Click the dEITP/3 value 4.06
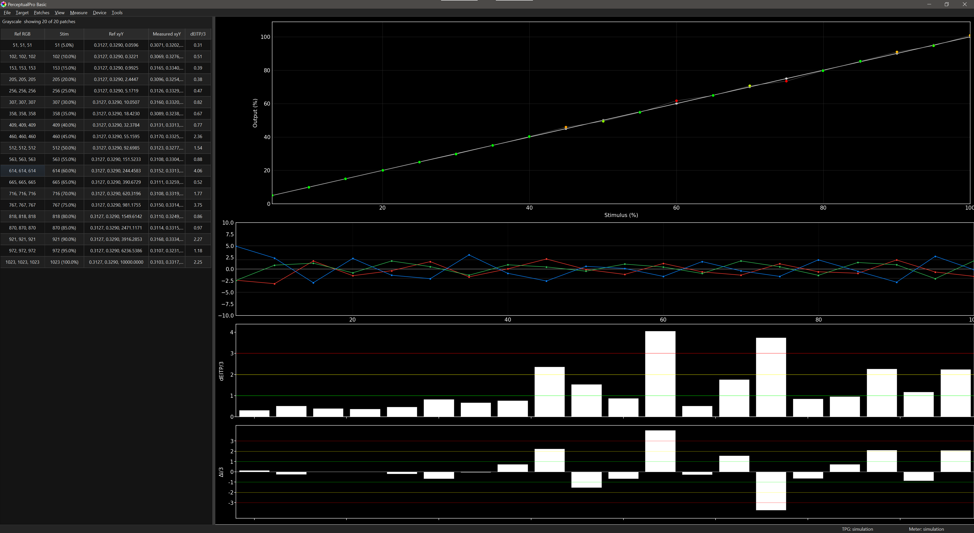974x533 pixels. [198, 171]
